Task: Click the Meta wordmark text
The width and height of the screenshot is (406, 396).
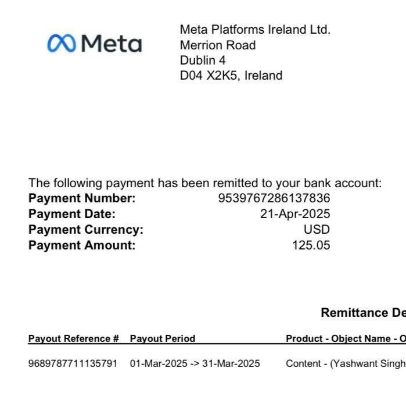Action: click(112, 44)
